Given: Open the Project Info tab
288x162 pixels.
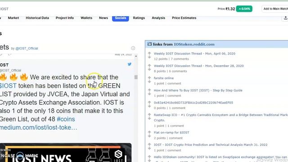Looking at the screenshot, I should (65, 18).
